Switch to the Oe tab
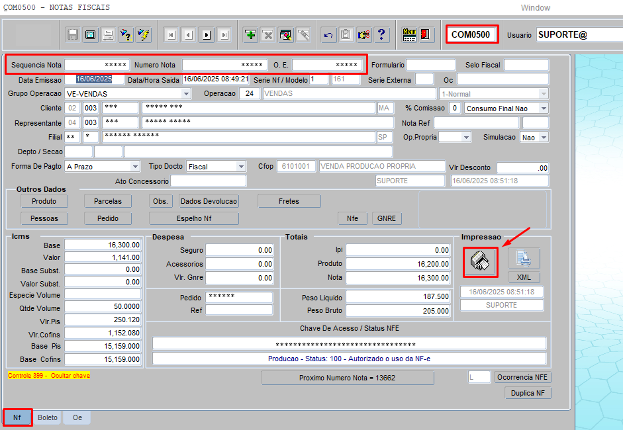 [x=77, y=417]
